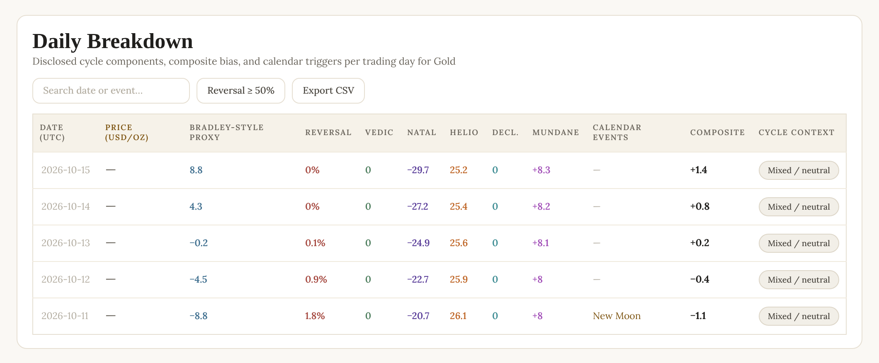Select the 2026-10-14 date cell

point(66,207)
